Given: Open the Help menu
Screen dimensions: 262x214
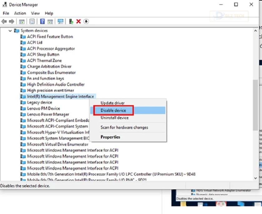Looking at the screenshot, I should [x=49, y=13].
